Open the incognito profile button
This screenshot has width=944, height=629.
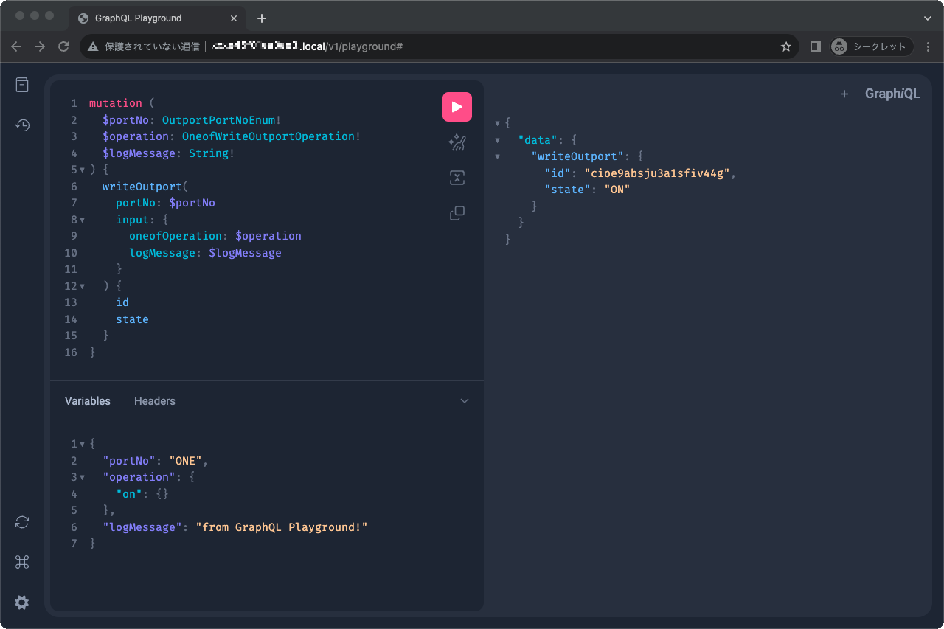click(872, 46)
